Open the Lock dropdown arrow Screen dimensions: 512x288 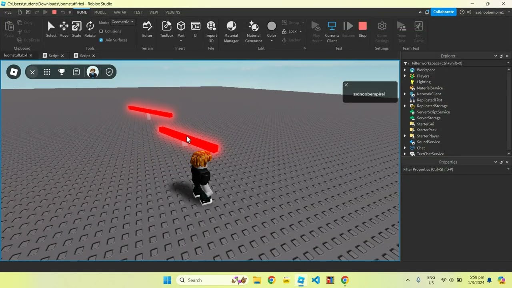(x=300, y=31)
